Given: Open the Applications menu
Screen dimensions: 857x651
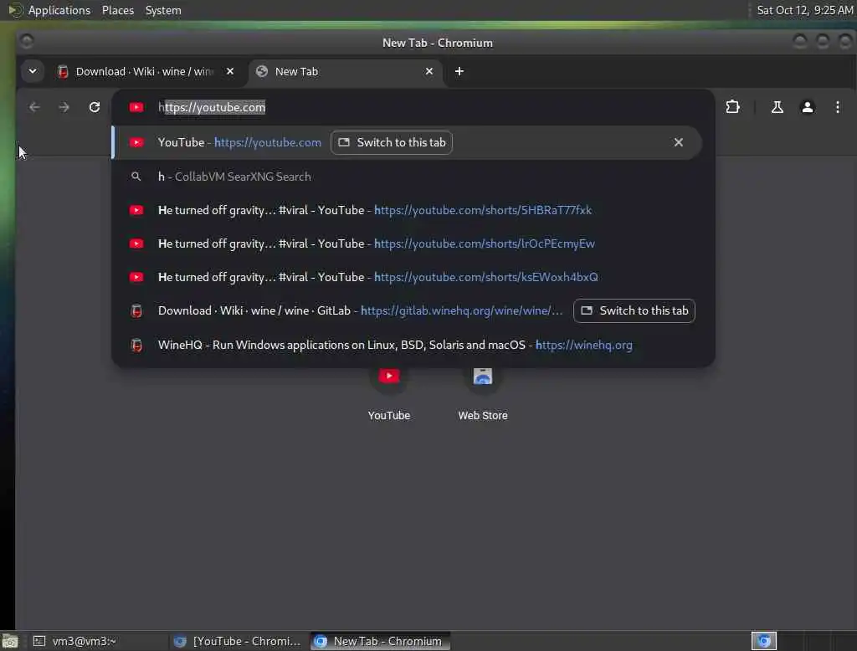Looking at the screenshot, I should [x=59, y=10].
